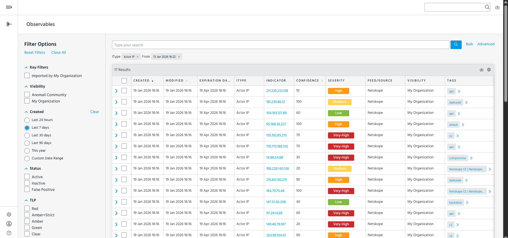The width and height of the screenshot is (508, 238).
Task: Sort by Modified column arrows
Action: (x=187, y=80)
